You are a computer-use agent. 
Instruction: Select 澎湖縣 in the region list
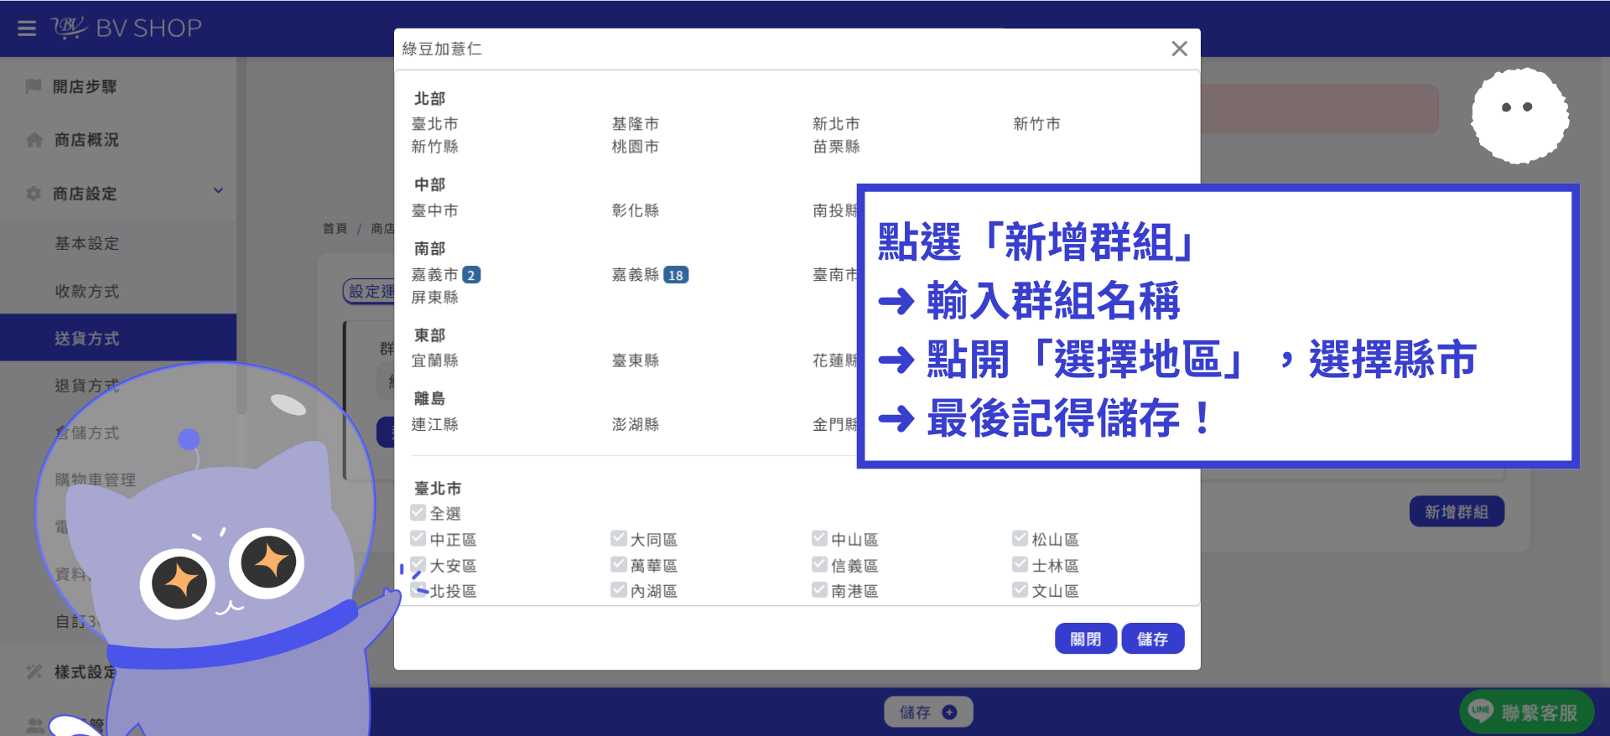(635, 425)
